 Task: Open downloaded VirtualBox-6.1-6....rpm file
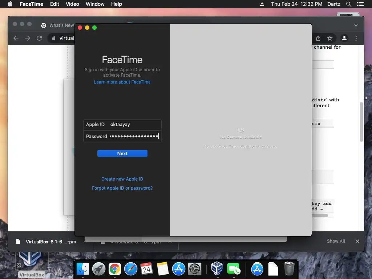(x=51, y=242)
